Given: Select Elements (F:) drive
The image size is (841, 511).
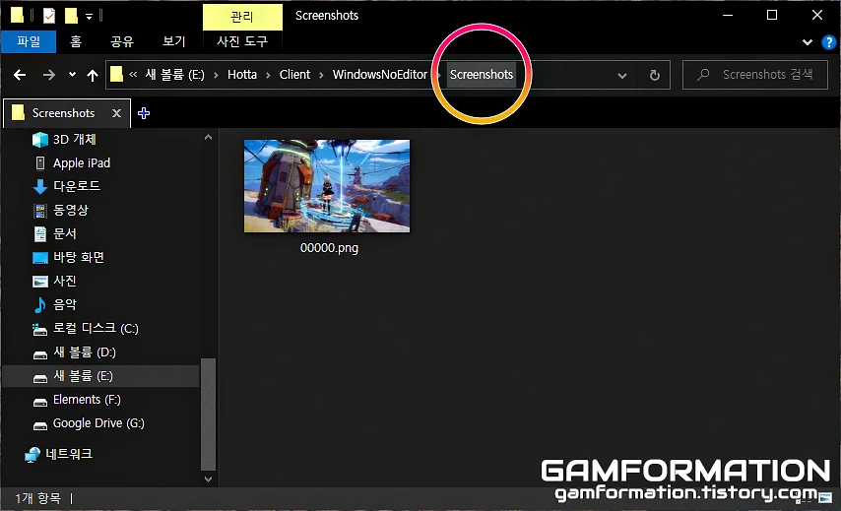Looking at the screenshot, I should tap(77, 400).
